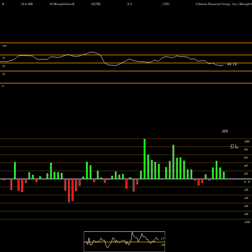The height and width of the screenshot is (252, 252).
Task: Click the SI MunafaSutraR header text
Action: pos(62,4)
